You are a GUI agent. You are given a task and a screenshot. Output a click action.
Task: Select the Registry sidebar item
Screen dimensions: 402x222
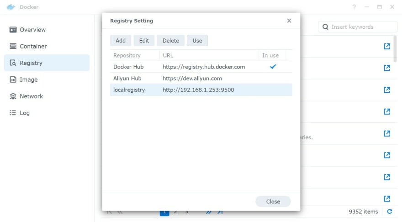click(47, 63)
